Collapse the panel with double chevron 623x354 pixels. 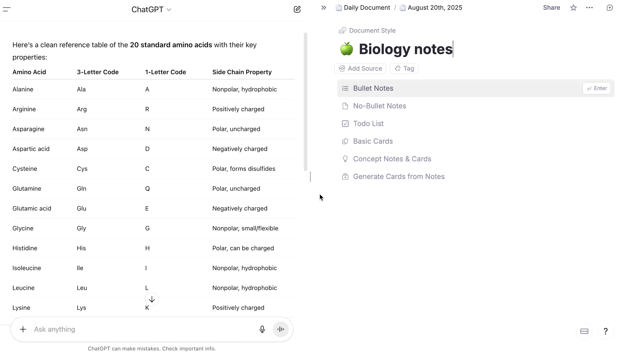point(324,8)
